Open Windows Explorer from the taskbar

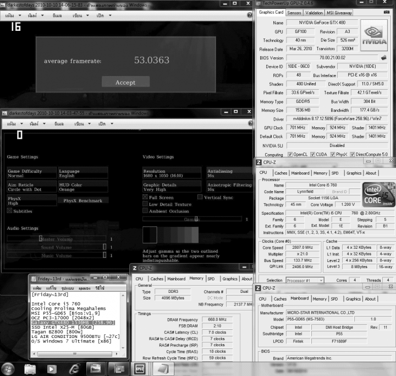coord(30,369)
